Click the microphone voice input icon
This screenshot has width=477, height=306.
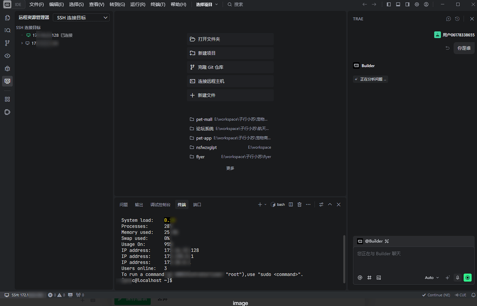[457, 278]
